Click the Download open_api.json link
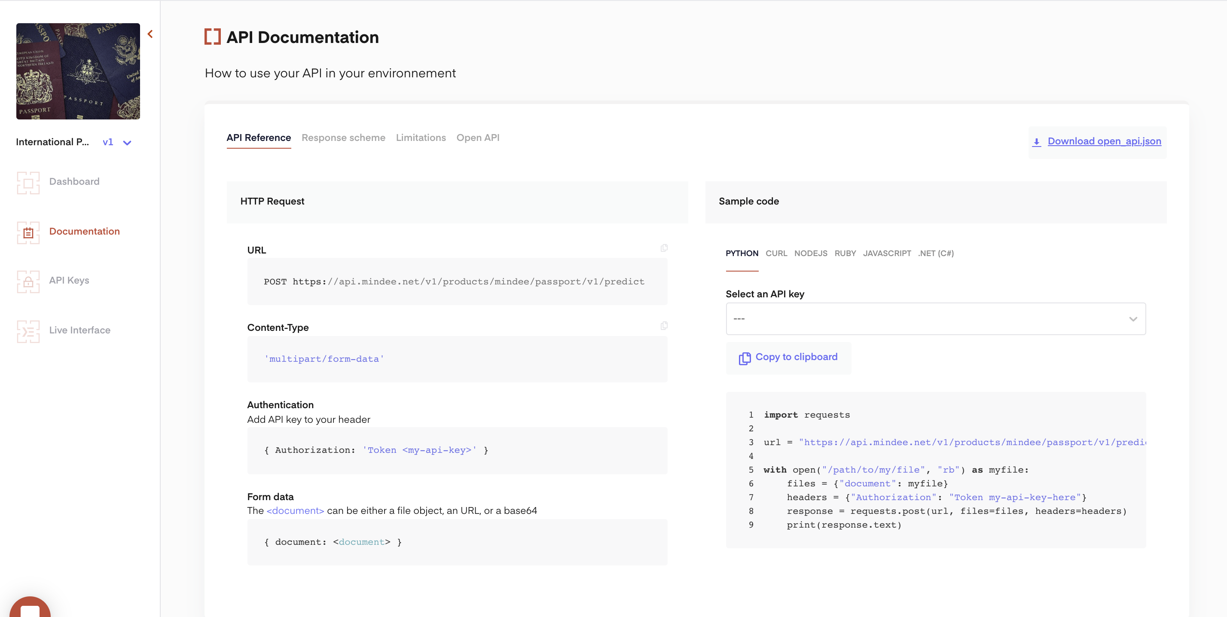Viewport: 1227px width, 617px height. (x=1104, y=141)
